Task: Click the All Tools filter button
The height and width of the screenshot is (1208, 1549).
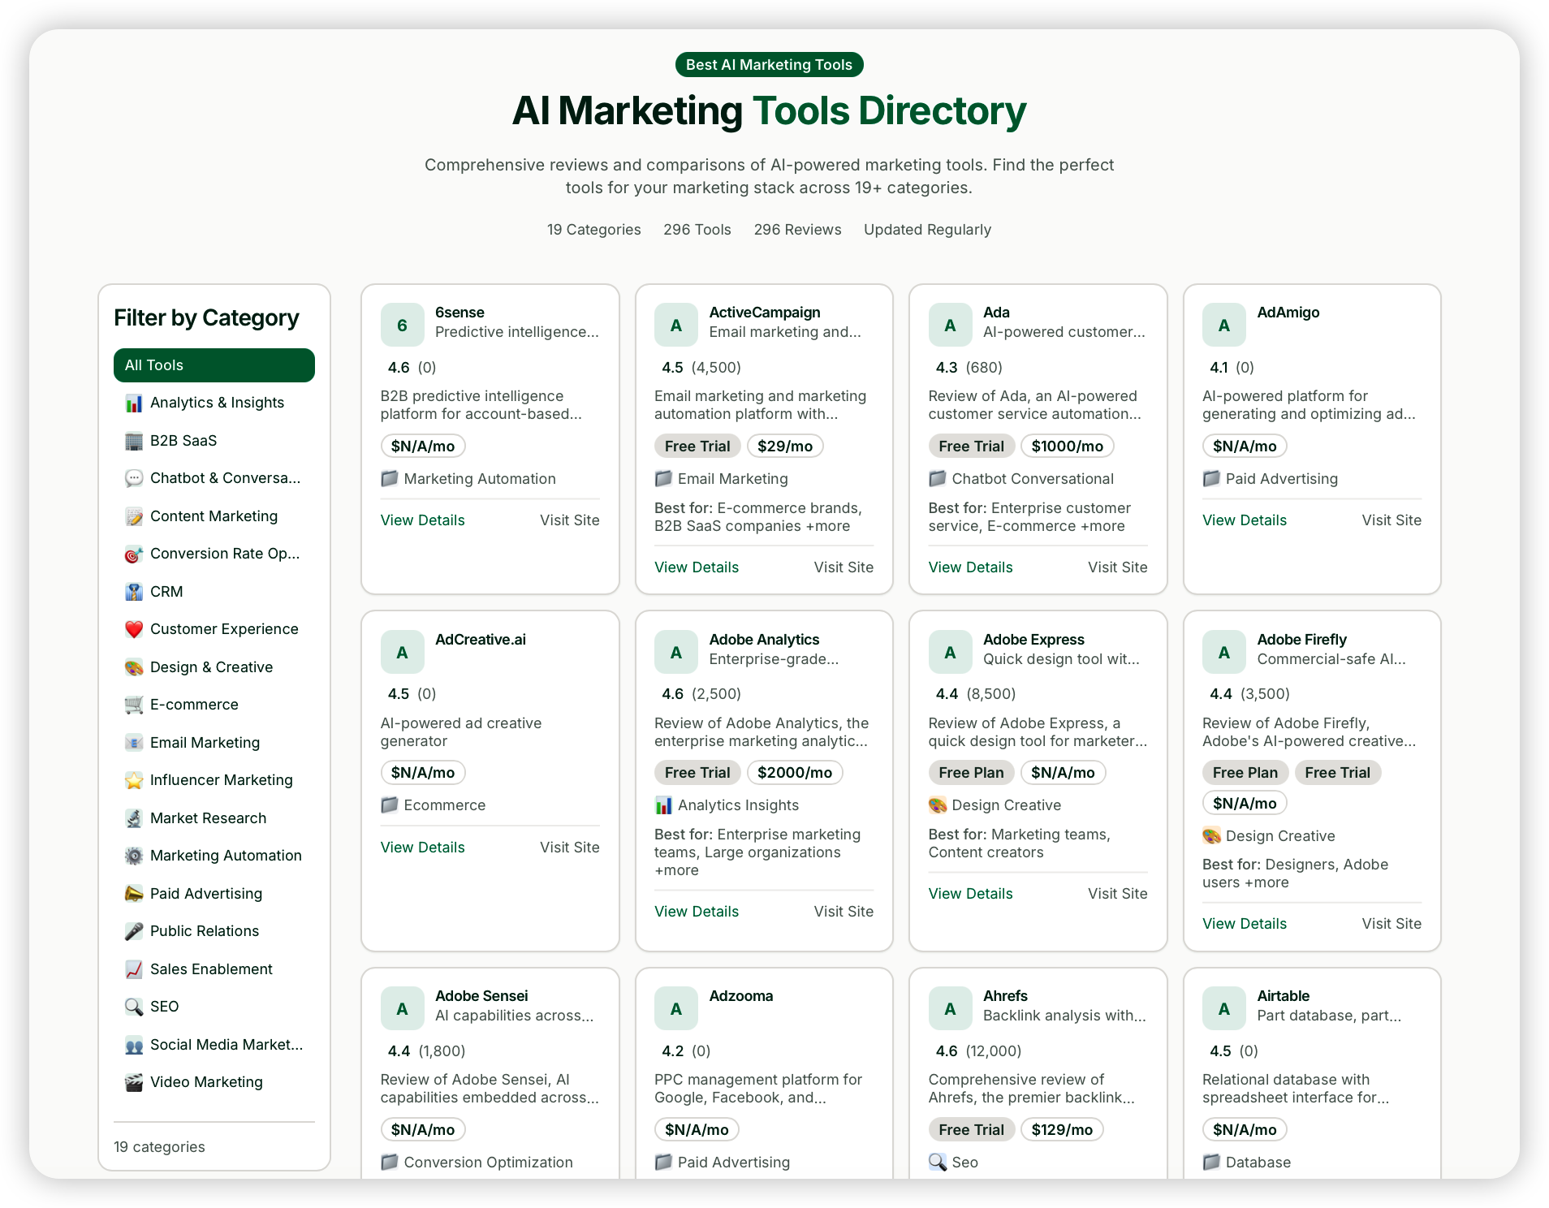Action: click(x=214, y=365)
